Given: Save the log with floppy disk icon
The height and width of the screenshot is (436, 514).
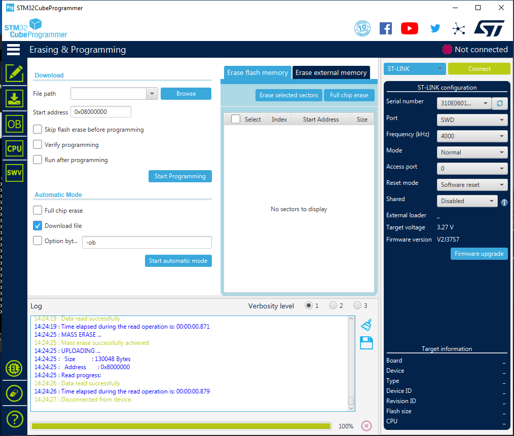Looking at the screenshot, I should click(366, 343).
